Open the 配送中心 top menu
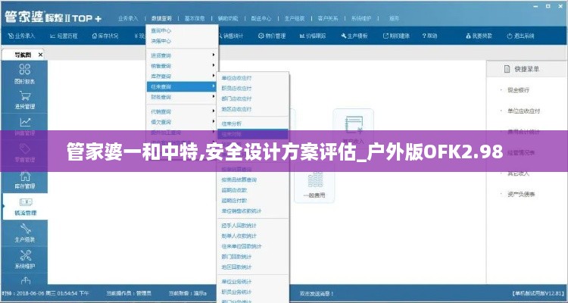The height and width of the screenshot is (303, 568). [261, 18]
